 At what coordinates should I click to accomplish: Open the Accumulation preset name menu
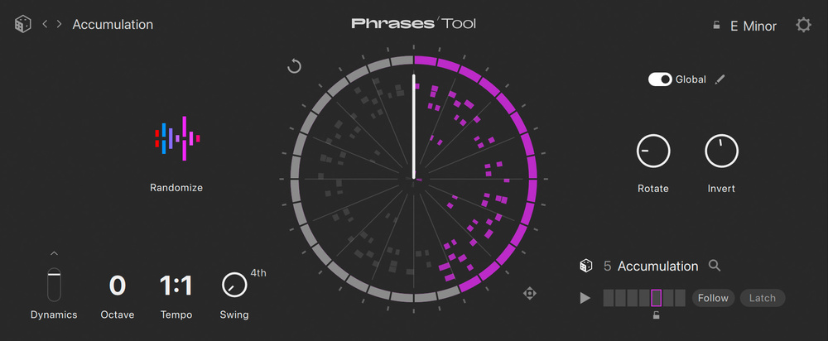coord(113,25)
